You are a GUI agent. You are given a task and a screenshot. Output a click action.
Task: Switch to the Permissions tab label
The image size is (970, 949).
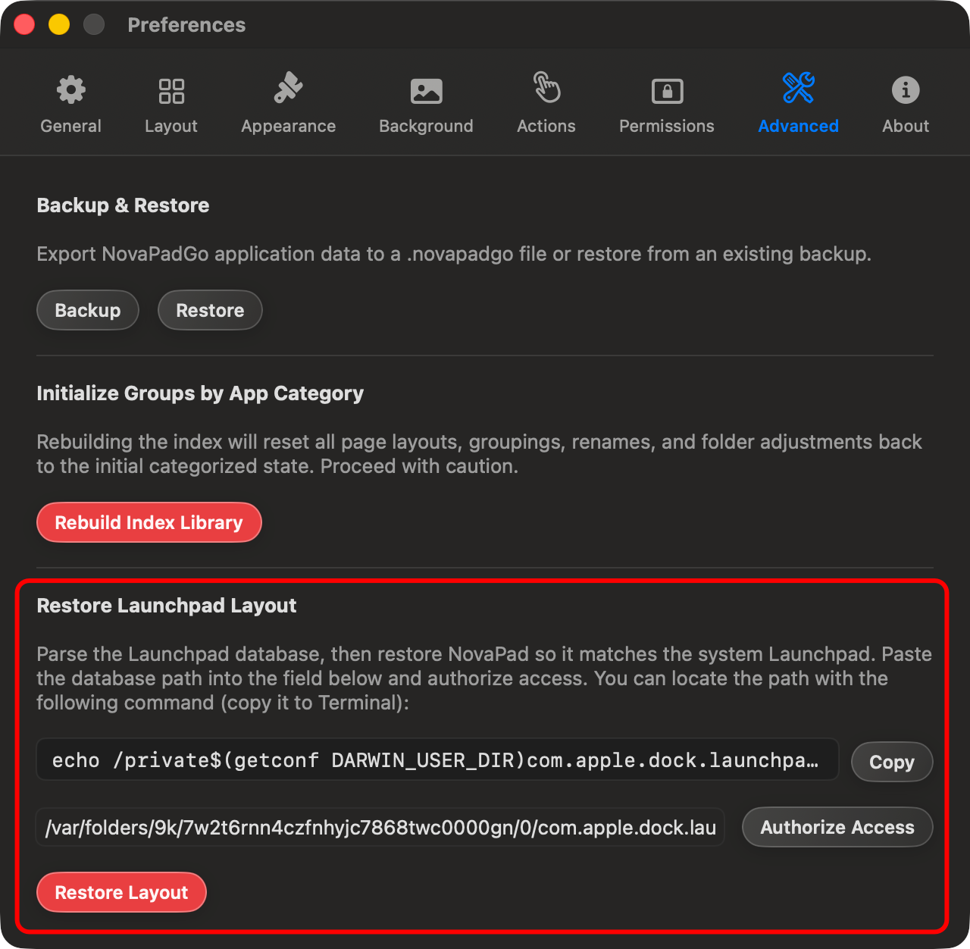667,126
